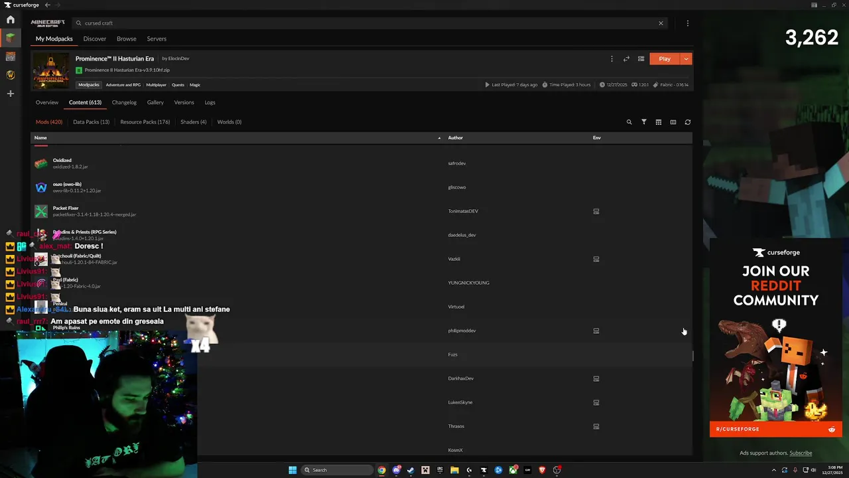The image size is (849, 478).
Task: Add a new game with plus icon
Action: (11, 94)
